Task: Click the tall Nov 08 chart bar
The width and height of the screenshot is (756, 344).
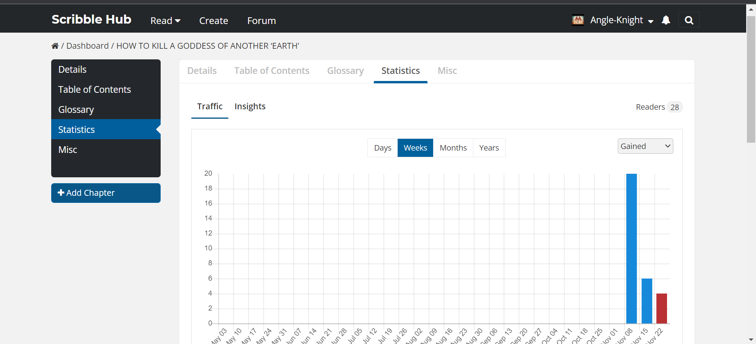Action: (631, 248)
